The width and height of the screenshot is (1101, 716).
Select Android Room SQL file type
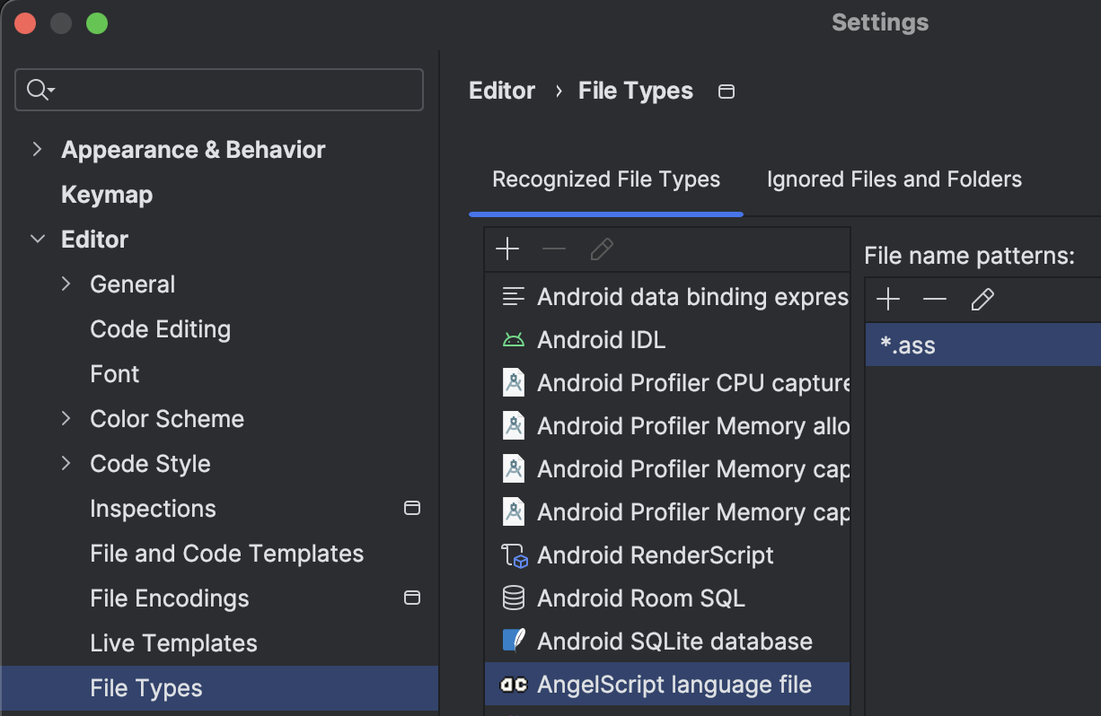point(667,598)
